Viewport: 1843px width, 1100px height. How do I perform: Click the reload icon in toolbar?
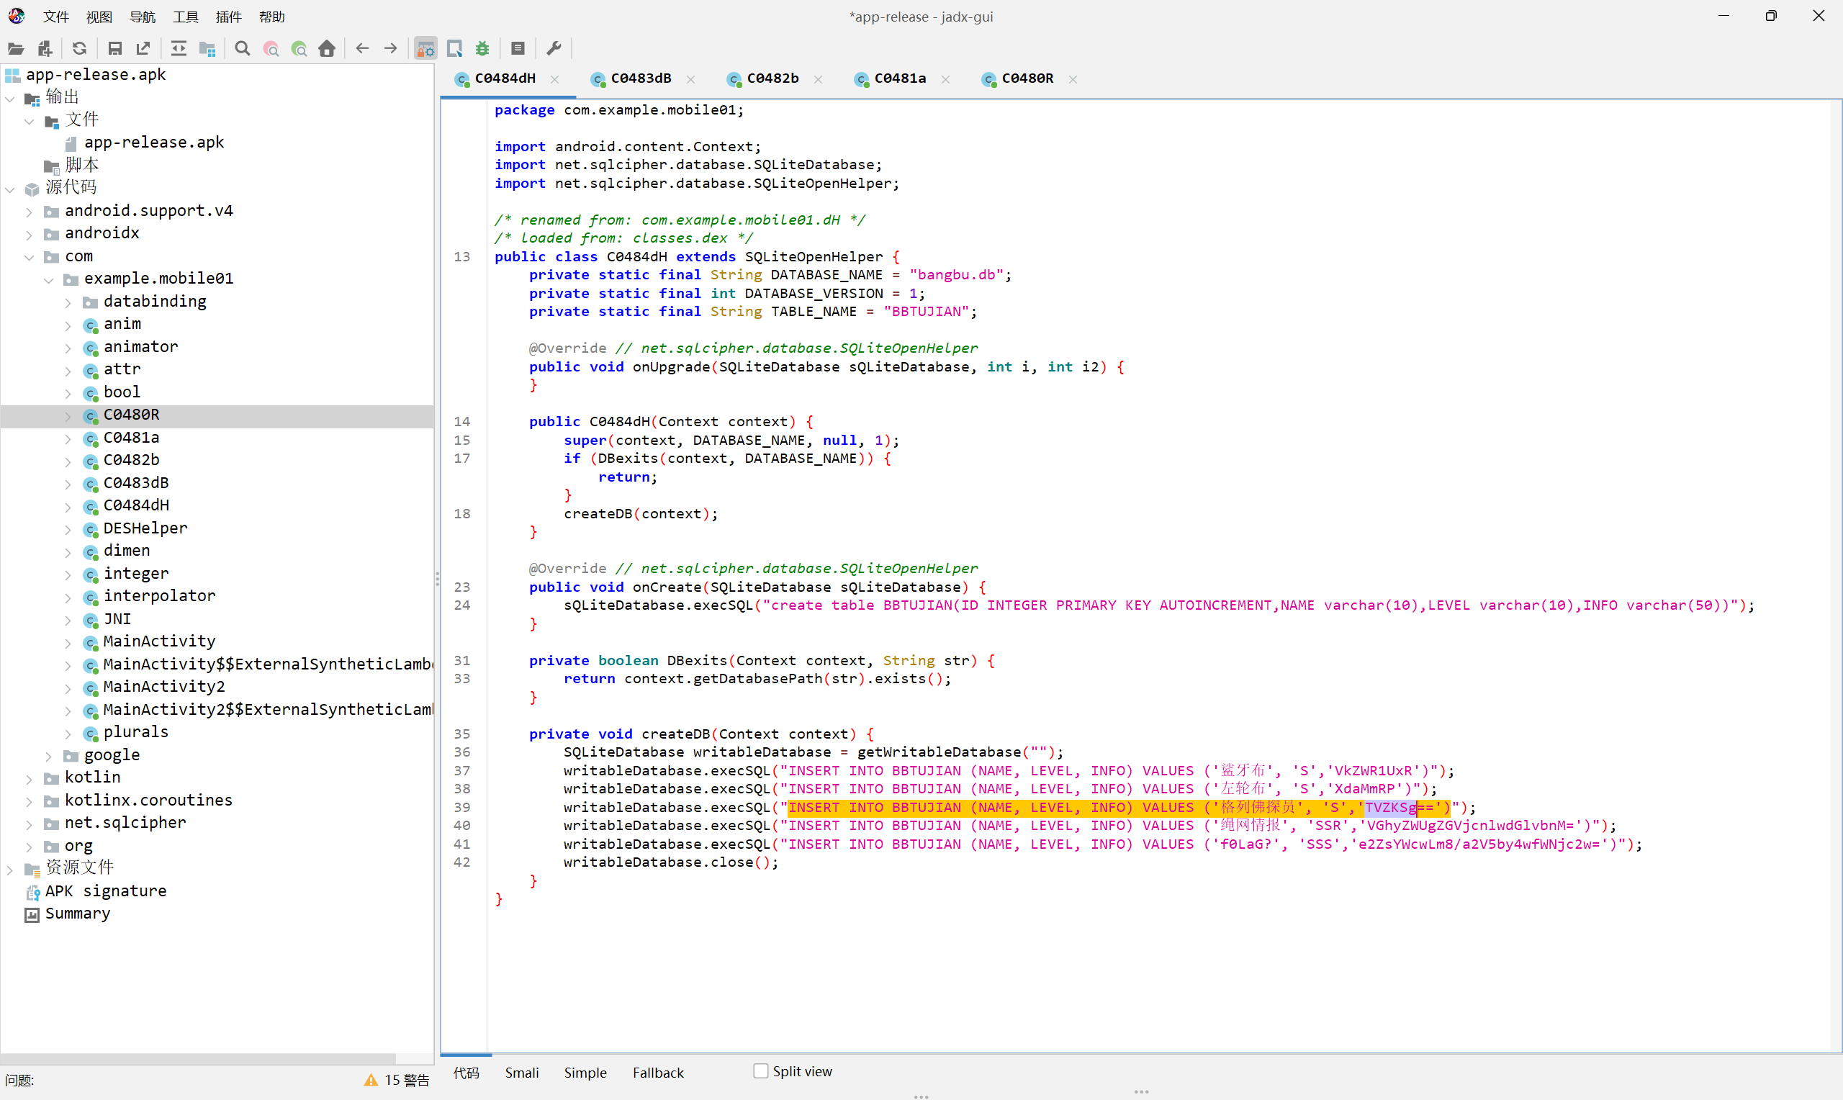coord(79,49)
